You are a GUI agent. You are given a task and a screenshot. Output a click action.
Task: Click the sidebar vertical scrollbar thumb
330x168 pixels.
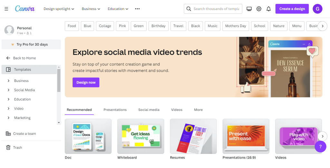59,80
